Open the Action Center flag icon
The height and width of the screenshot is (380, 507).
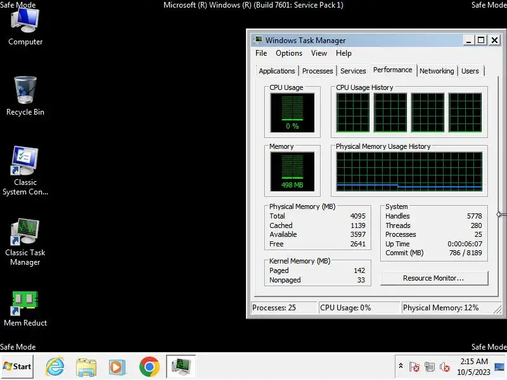click(414, 367)
